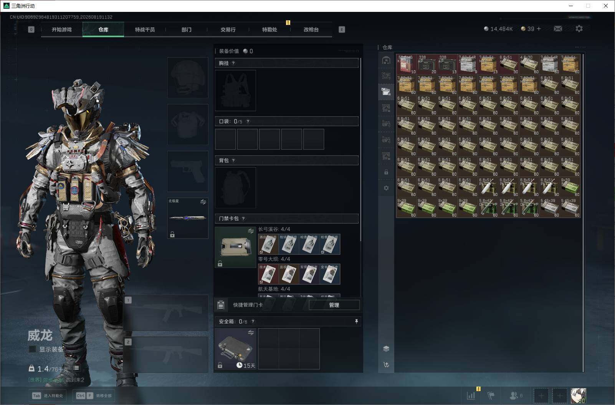Open the 开始游戏 tab
The height and width of the screenshot is (405, 615).
(62, 30)
